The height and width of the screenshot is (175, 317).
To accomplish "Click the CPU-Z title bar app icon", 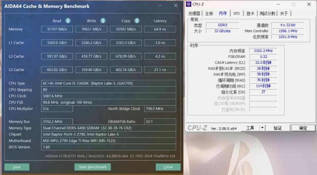I will coord(189,4).
